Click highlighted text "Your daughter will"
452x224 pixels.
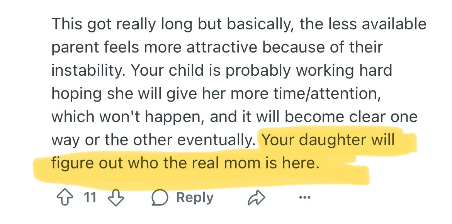click(328, 140)
